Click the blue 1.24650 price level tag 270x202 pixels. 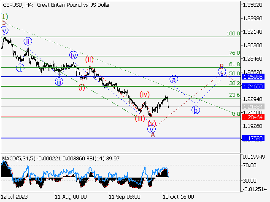point(253,86)
